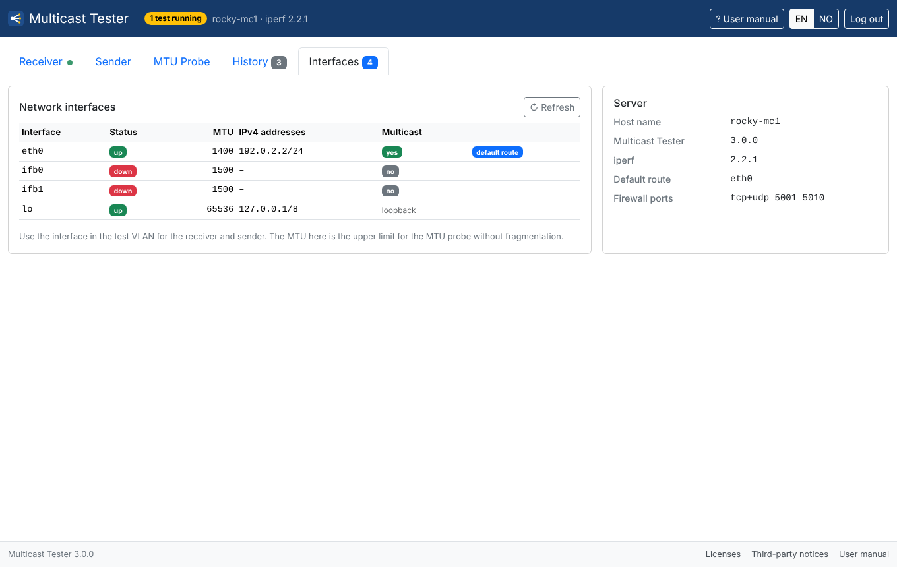Click the 'loopback' multicast label
Screen dimensions: 897x567
(x=399, y=210)
